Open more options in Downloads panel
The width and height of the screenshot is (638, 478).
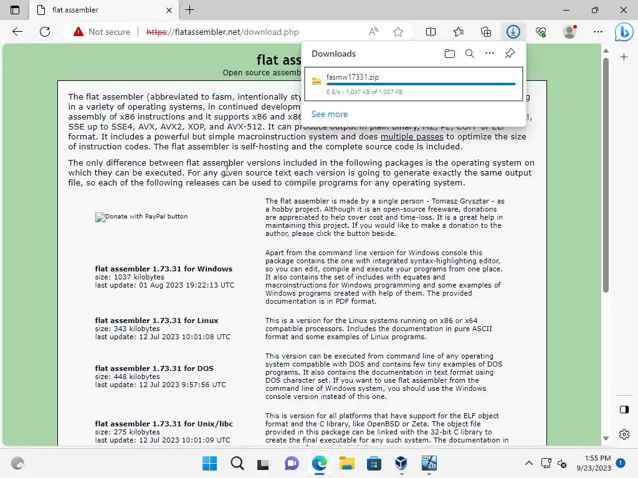490,54
